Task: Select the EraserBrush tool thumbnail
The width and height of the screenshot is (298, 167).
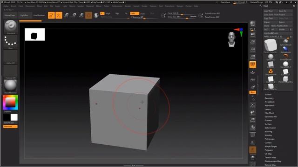Action: 285,58
